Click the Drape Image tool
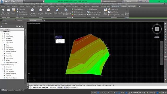The image size is (167, 94). pyautogui.click(x=92, y=9)
